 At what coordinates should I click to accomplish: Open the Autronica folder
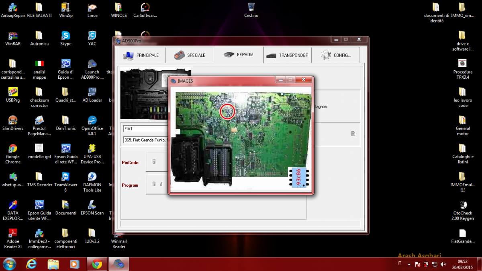39,38
